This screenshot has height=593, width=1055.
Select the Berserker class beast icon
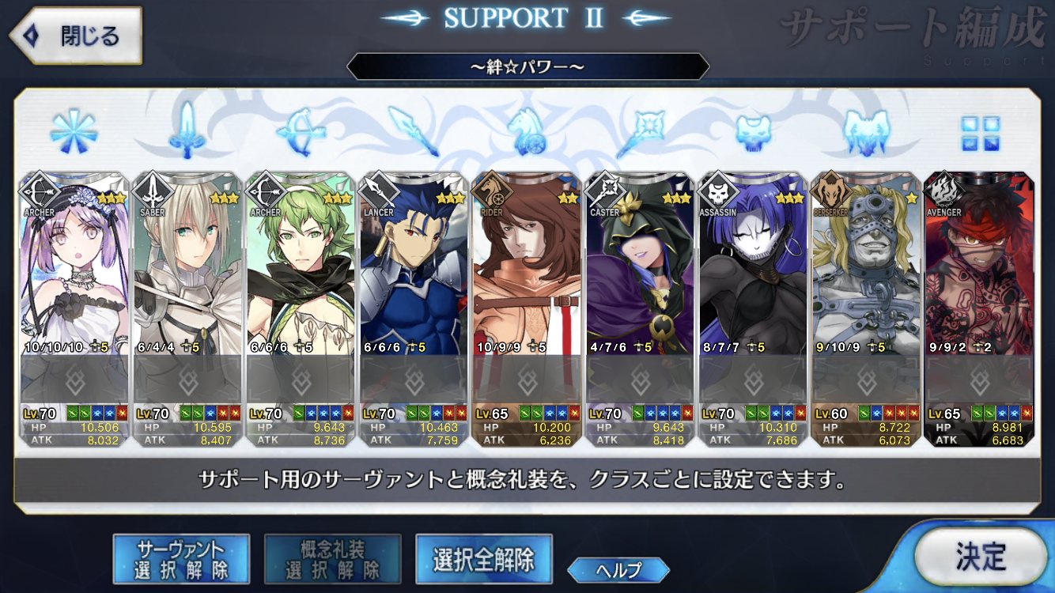(867, 131)
